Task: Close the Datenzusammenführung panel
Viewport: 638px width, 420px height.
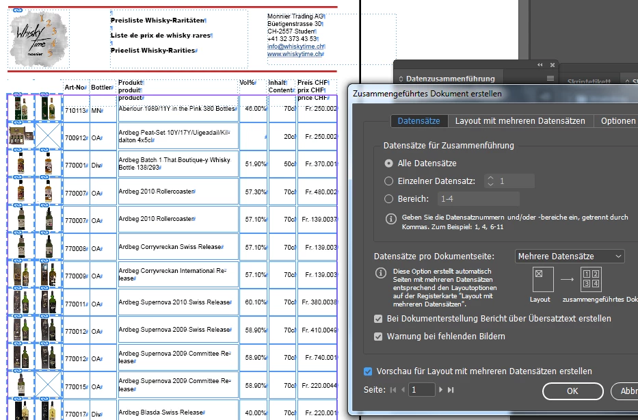Action: 553,65
